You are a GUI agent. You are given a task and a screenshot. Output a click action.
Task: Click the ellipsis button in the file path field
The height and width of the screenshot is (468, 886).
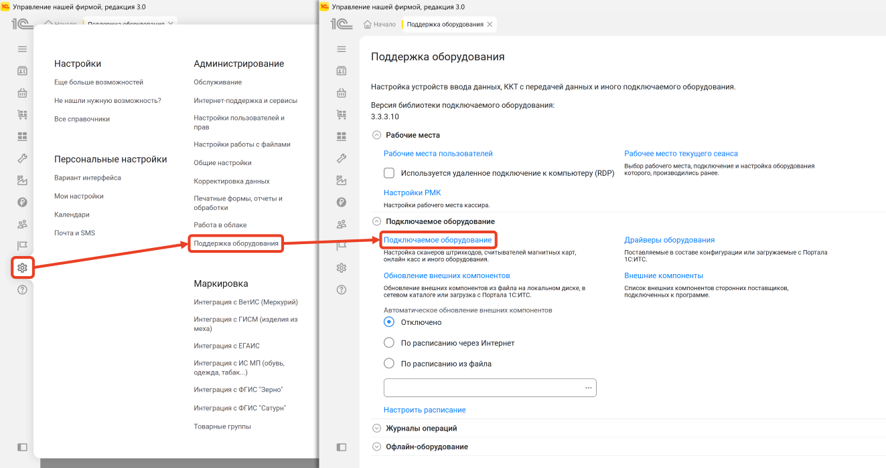[x=589, y=388]
